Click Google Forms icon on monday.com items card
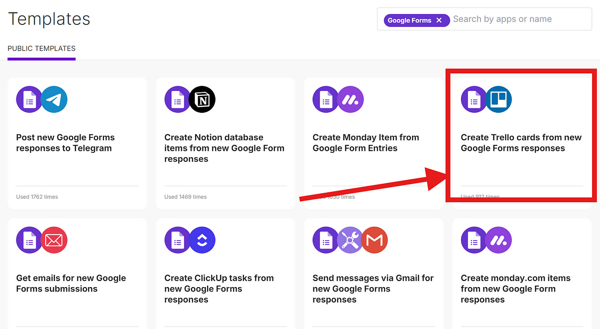600x329 pixels. point(474,240)
